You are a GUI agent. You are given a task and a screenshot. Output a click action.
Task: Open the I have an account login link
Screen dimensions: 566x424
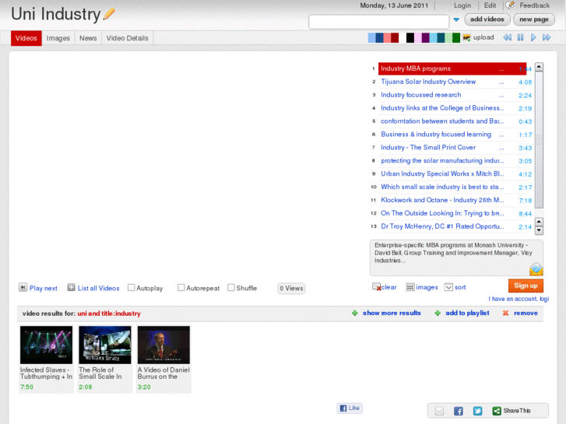519,299
